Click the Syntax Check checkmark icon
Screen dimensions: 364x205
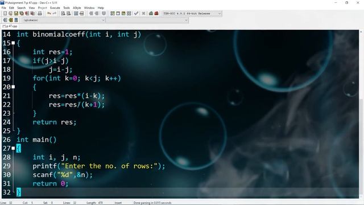136,14
